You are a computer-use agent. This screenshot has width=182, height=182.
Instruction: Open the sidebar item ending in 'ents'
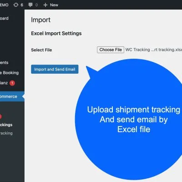tap(4, 62)
